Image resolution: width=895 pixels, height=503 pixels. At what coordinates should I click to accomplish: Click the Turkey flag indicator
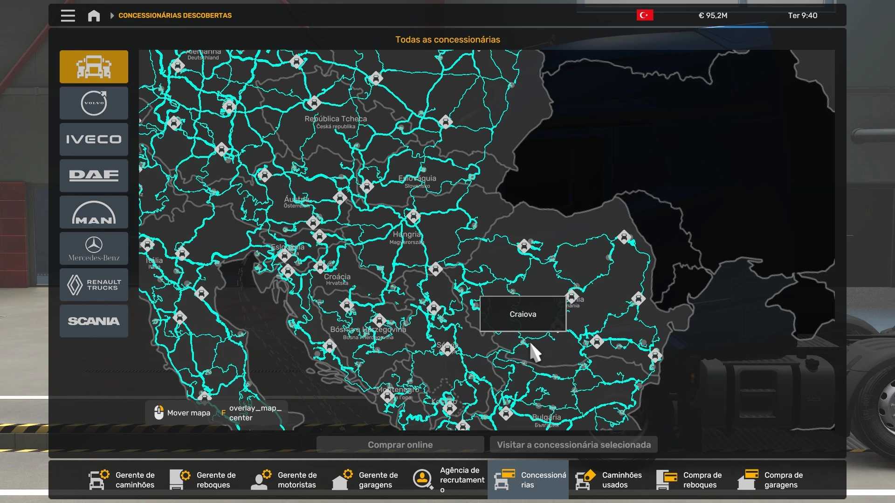[645, 15]
